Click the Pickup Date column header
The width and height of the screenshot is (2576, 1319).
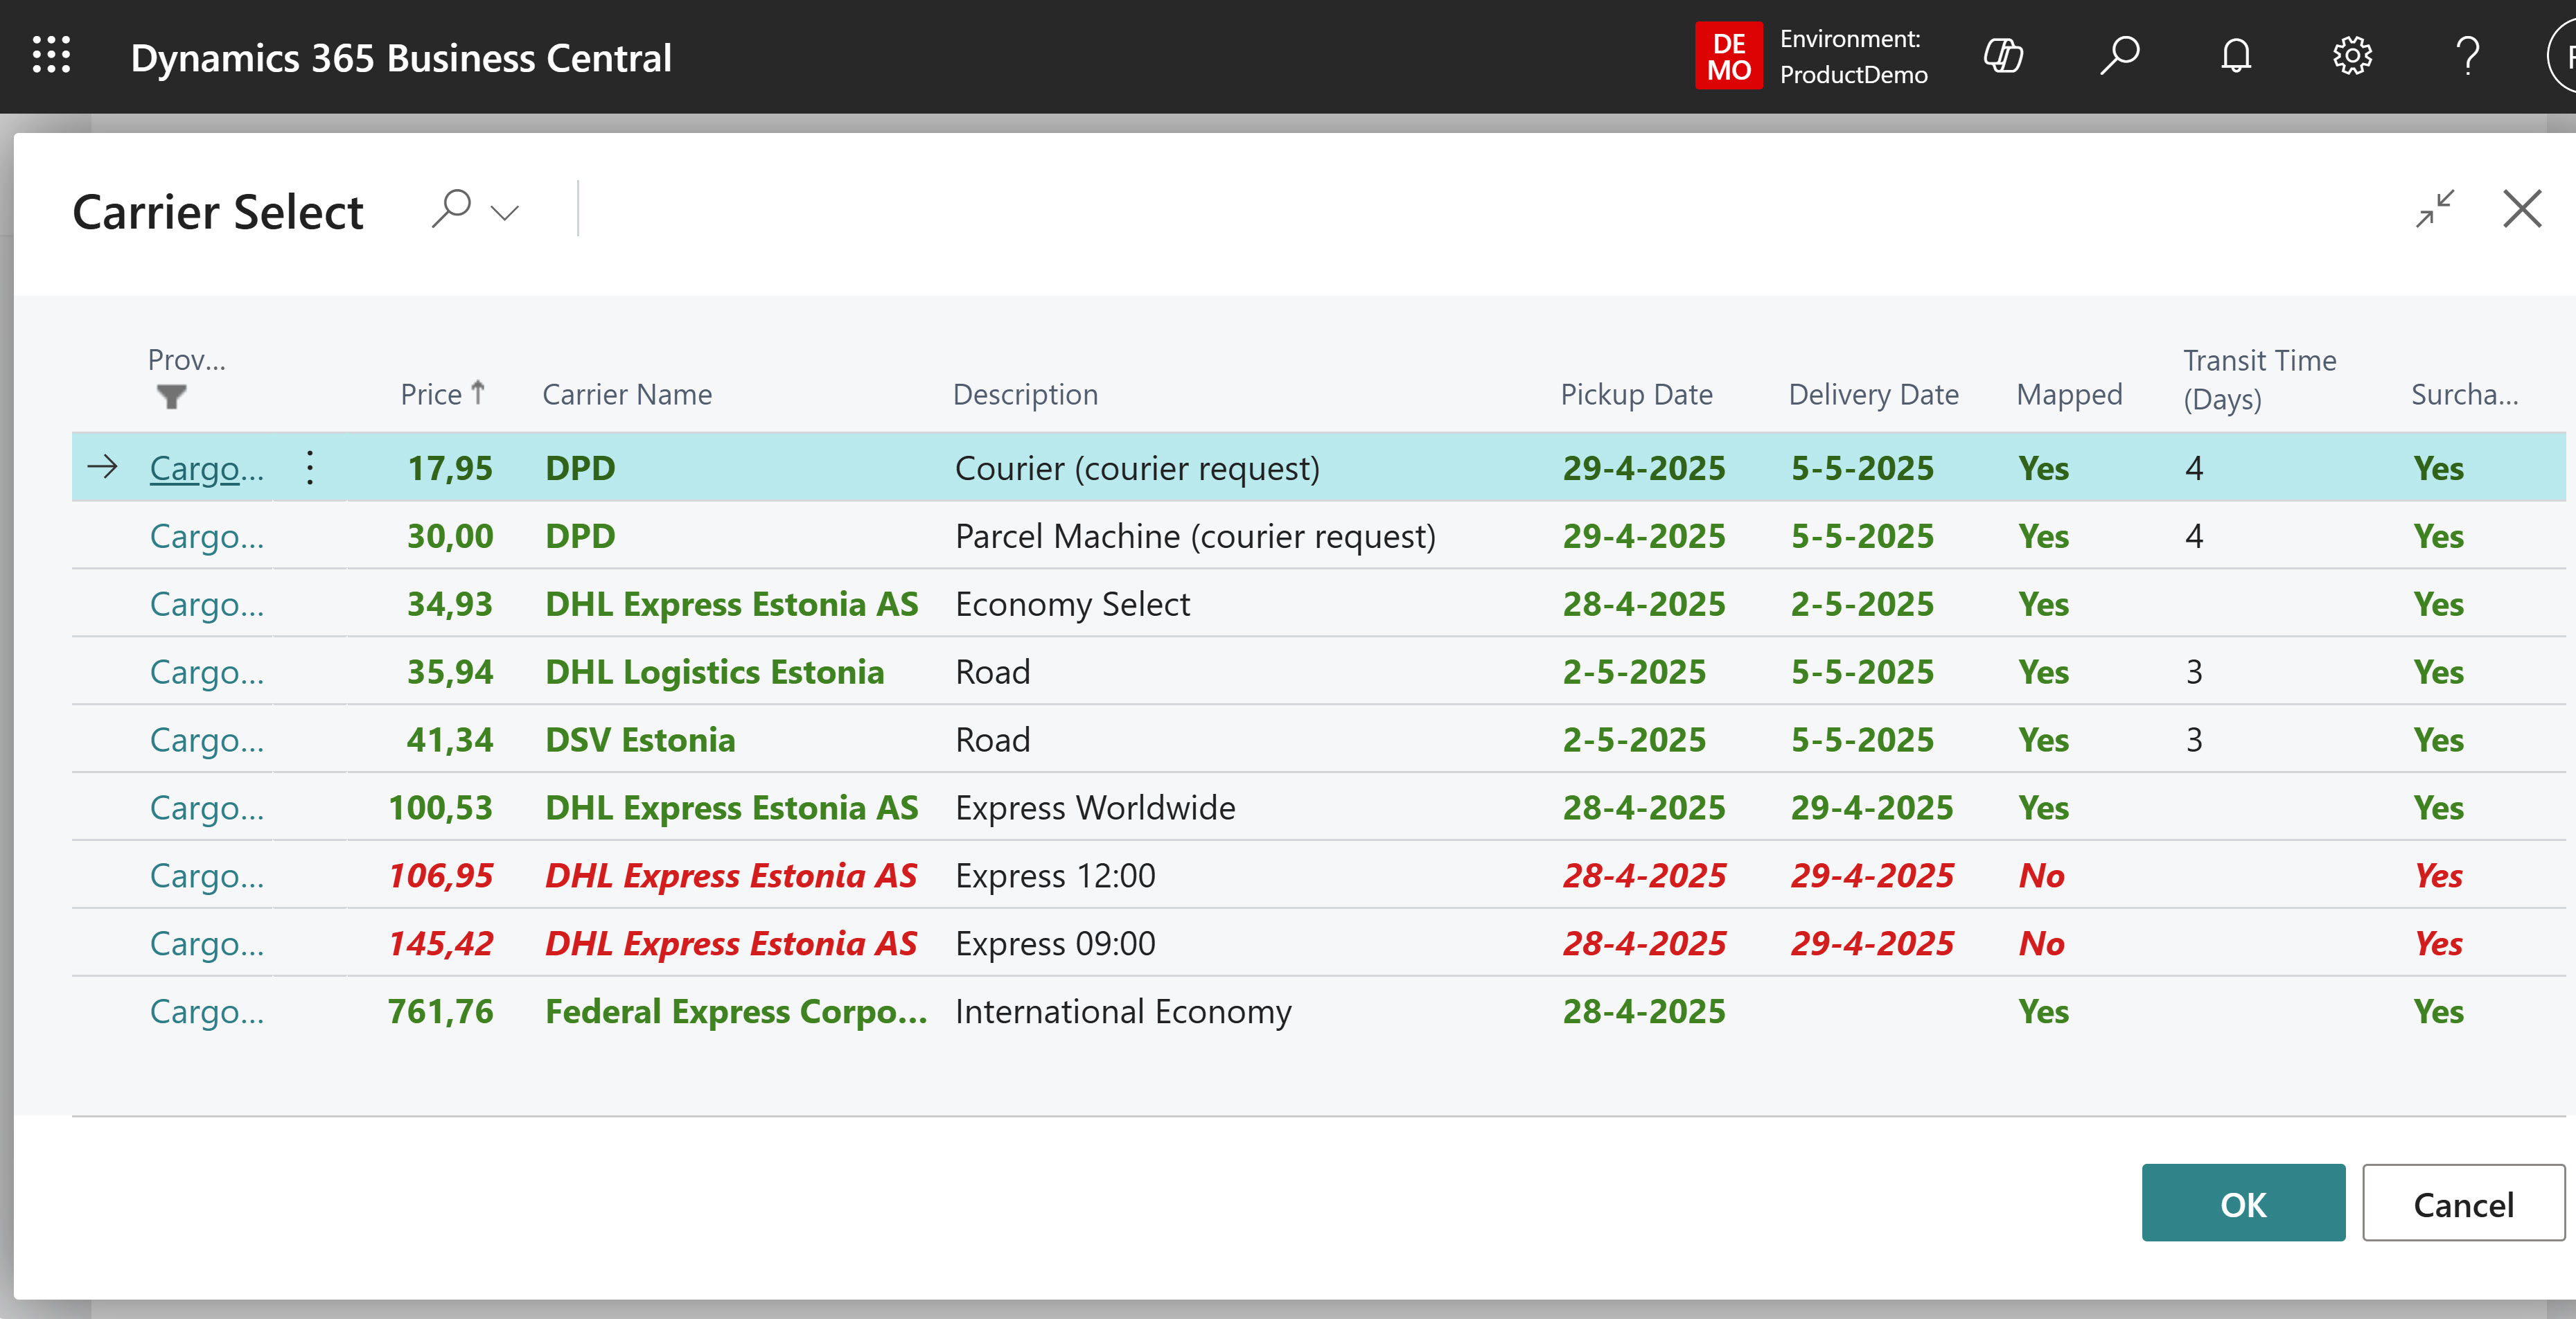pos(1636,395)
